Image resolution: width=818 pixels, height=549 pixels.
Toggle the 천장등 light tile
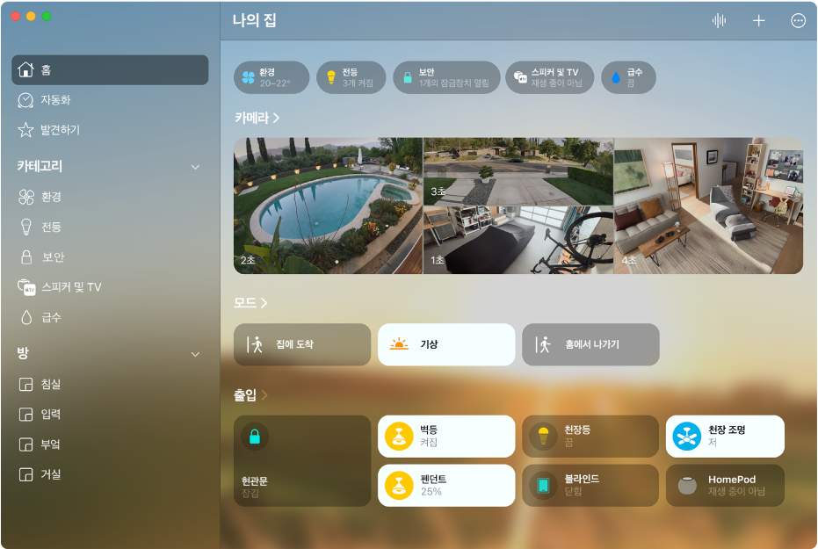click(590, 436)
